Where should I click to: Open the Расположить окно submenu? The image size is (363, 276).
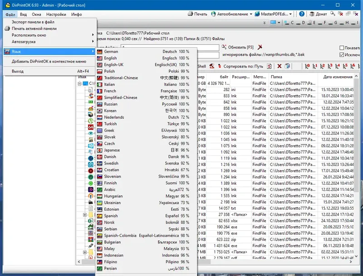[50, 35]
